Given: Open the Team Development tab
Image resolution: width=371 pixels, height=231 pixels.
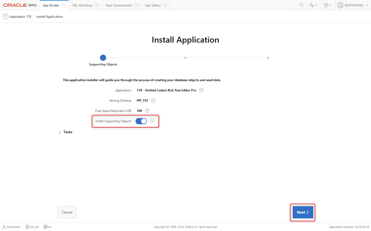Looking at the screenshot, I should (119, 5).
